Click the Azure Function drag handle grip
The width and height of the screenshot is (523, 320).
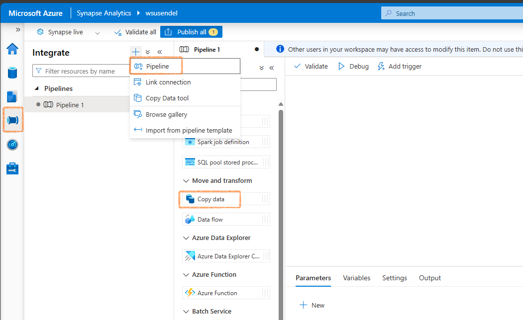coord(265,293)
